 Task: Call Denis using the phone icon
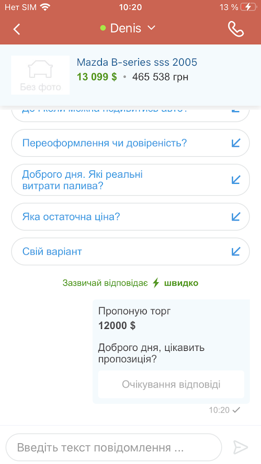(x=236, y=29)
